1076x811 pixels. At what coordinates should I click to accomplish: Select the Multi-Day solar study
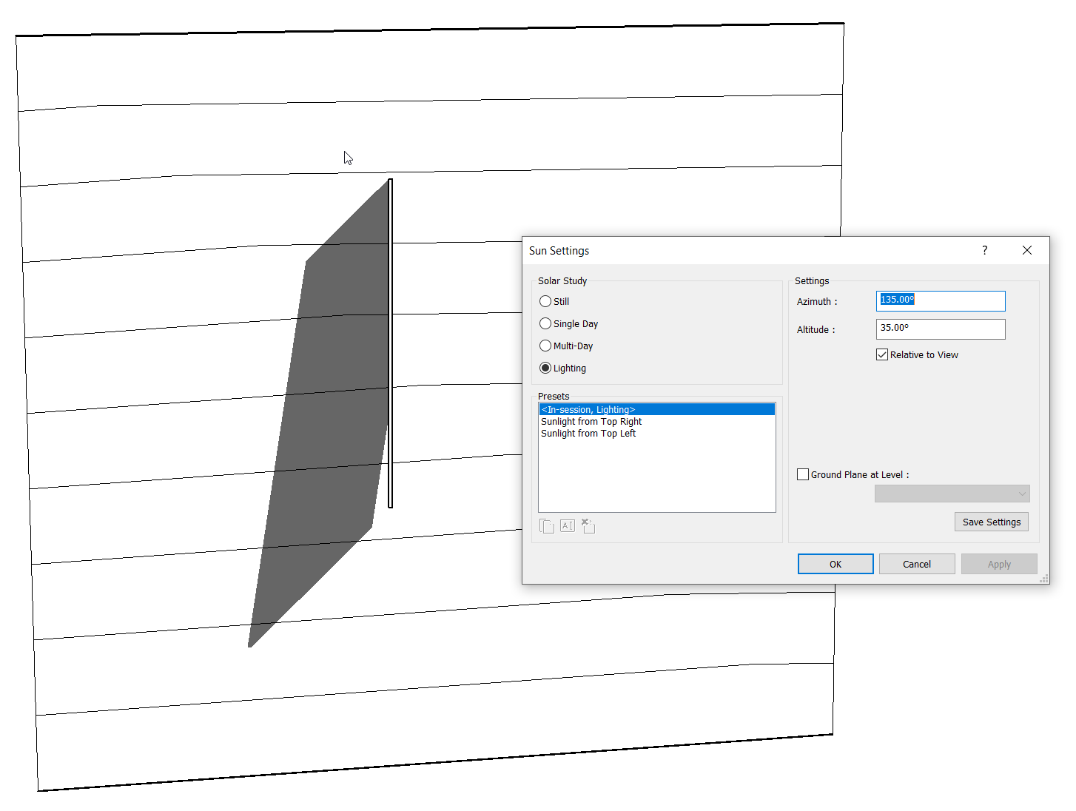click(545, 346)
